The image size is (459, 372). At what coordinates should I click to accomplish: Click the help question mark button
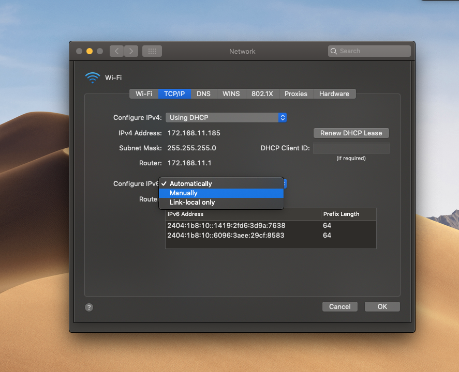tap(89, 307)
